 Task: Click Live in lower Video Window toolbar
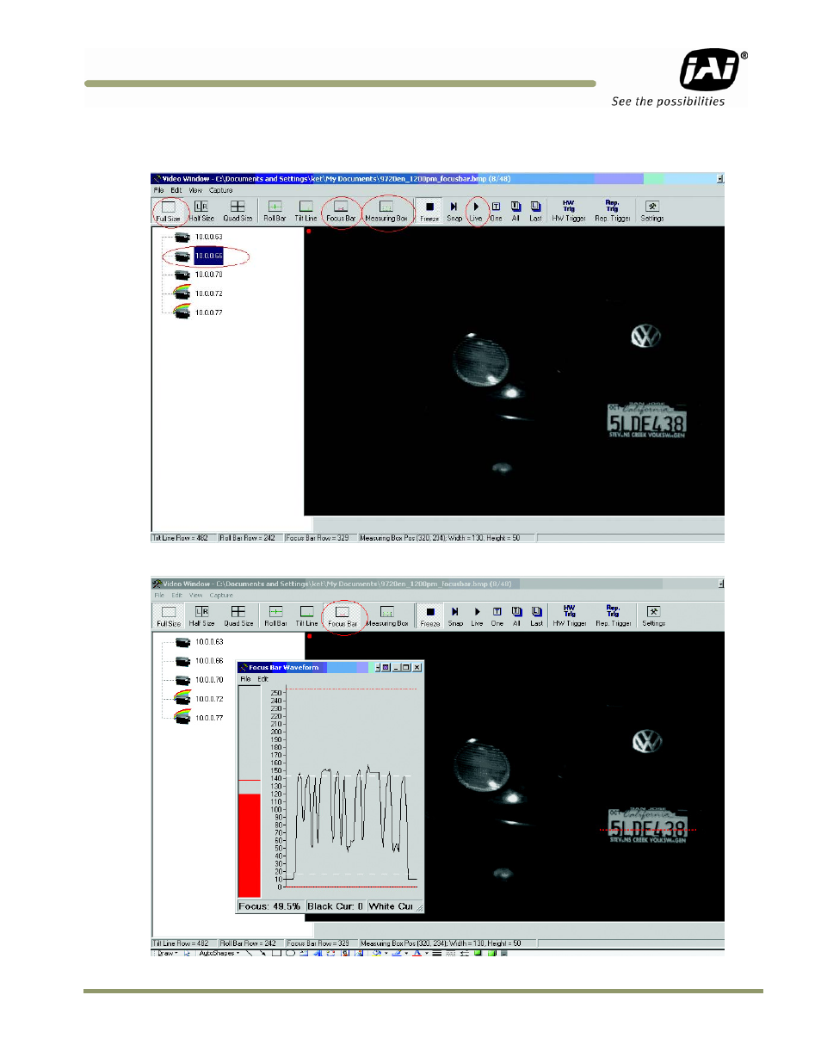click(477, 616)
